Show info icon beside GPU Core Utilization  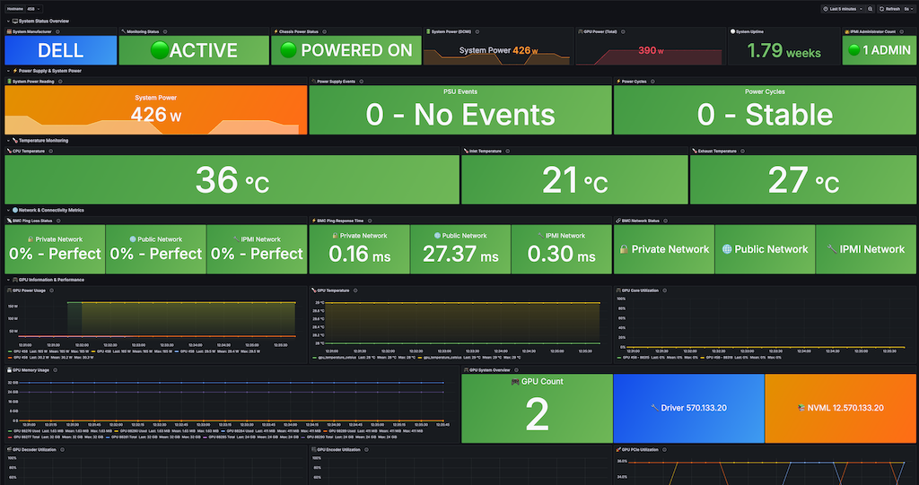pos(665,290)
